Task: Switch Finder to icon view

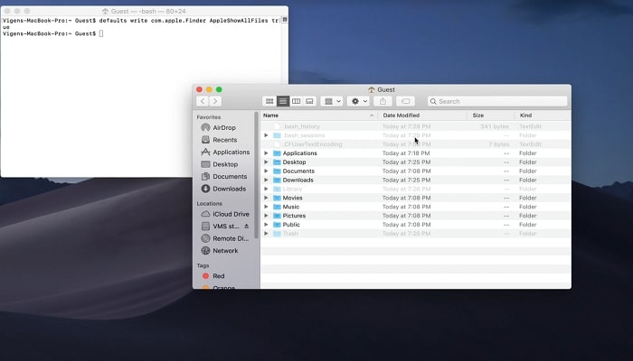Action: tap(269, 101)
